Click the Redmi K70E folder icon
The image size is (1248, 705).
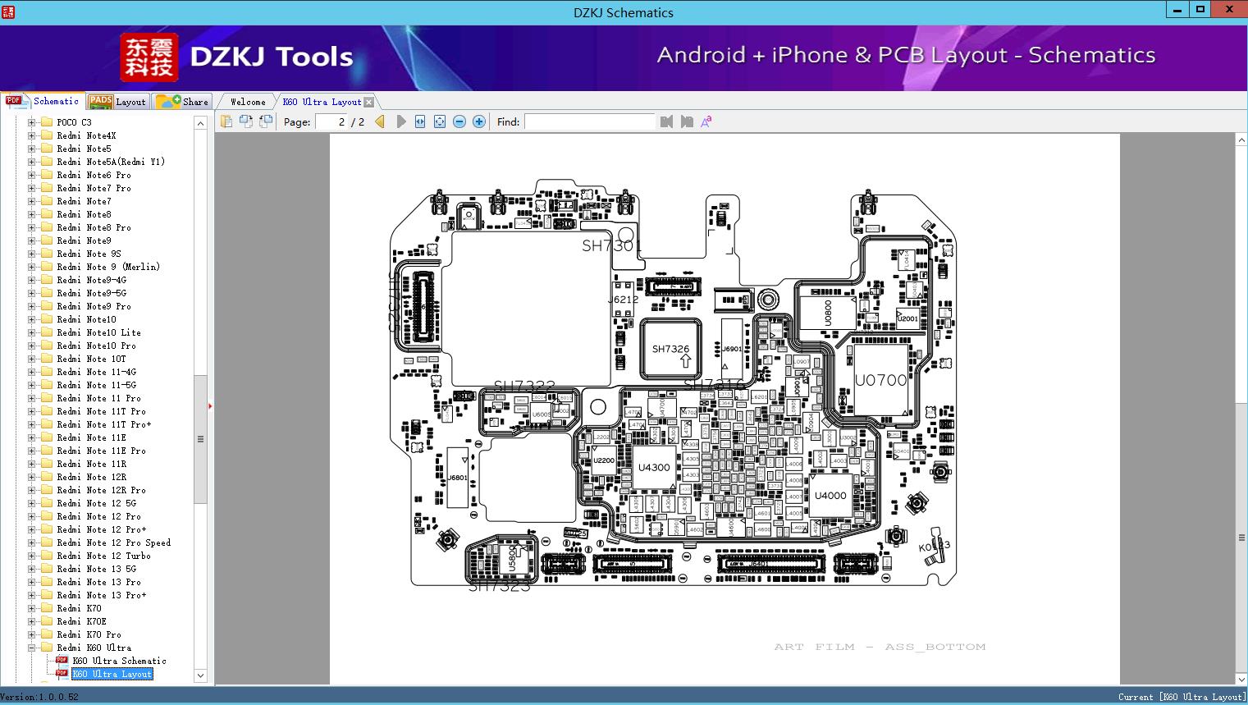coord(47,621)
